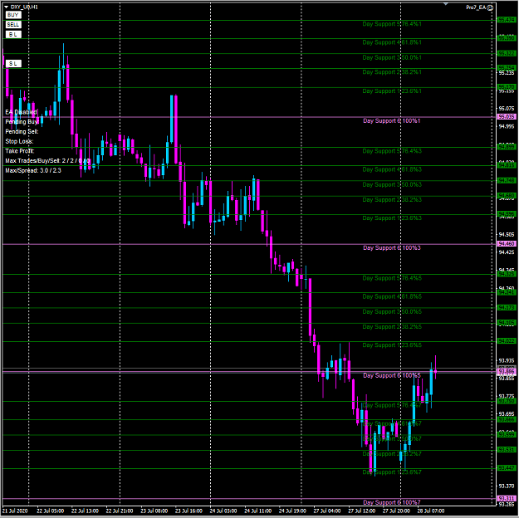Select the 'Day Support 3 50.0%5' line label
Screen dimensions: 519x518
(392, 312)
